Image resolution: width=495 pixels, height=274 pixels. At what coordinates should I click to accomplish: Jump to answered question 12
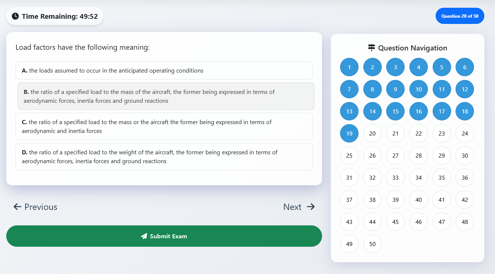tap(465, 89)
